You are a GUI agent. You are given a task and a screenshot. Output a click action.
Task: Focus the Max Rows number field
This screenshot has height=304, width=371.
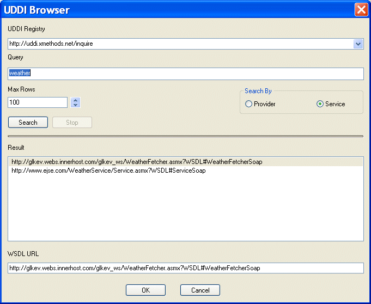coord(37,102)
